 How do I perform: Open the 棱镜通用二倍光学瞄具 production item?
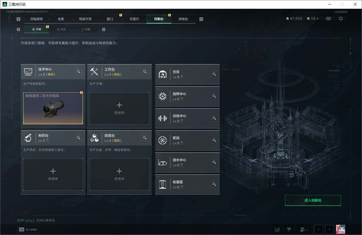[53, 108]
